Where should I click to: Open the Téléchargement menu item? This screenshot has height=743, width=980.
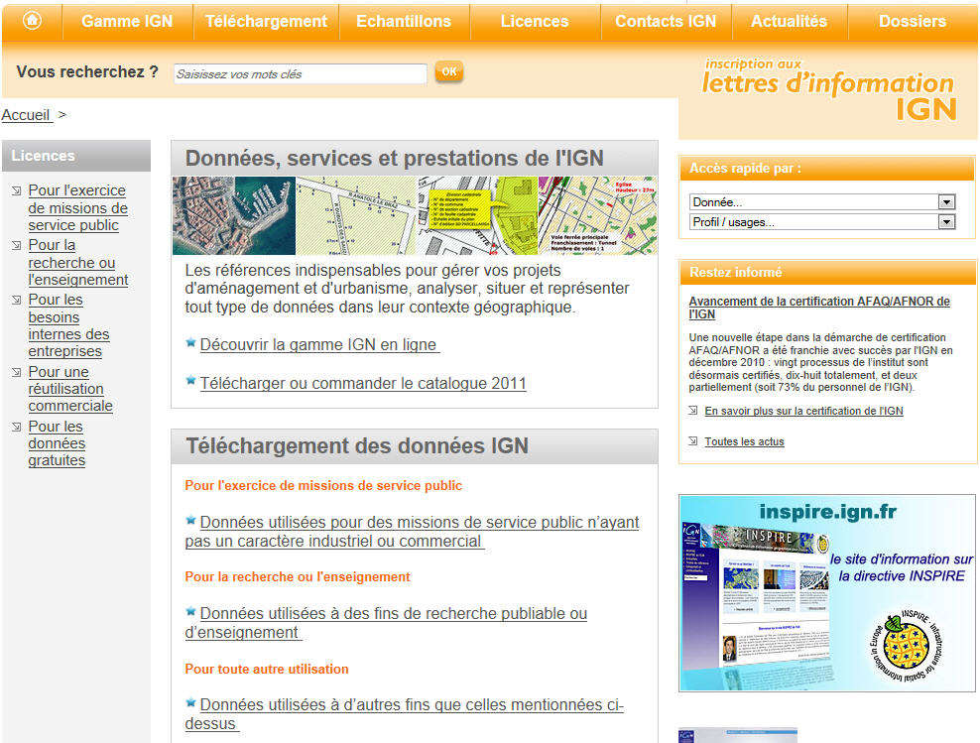click(x=266, y=21)
